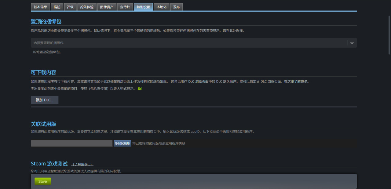Click the 关联试用版 section heading
The height and width of the screenshot is (189, 391).
click(x=44, y=124)
